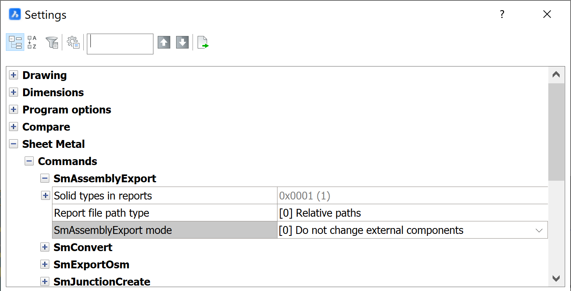
Task: Click in the settings search field
Action: pyautogui.click(x=120, y=44)
